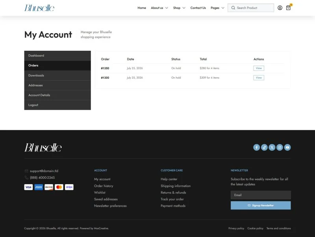Click the Discover payment badge
This screenshot has width=315, height=237.
pyautogui.click(x=49, y=187)
